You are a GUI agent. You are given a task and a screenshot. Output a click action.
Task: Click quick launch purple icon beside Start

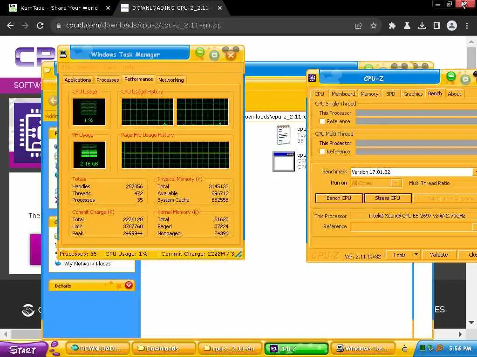tap(55, 349)
